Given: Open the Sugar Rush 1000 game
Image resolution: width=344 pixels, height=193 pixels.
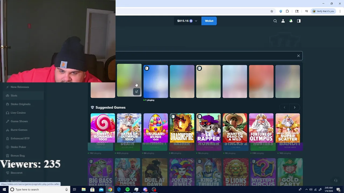Looking at the screenshot, I should point(156,128).
